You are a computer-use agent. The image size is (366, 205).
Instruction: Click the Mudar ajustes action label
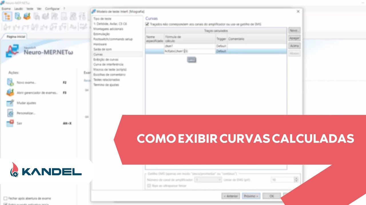(27, 103)
